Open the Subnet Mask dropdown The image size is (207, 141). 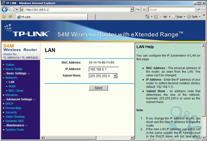(x=103, y=76)
